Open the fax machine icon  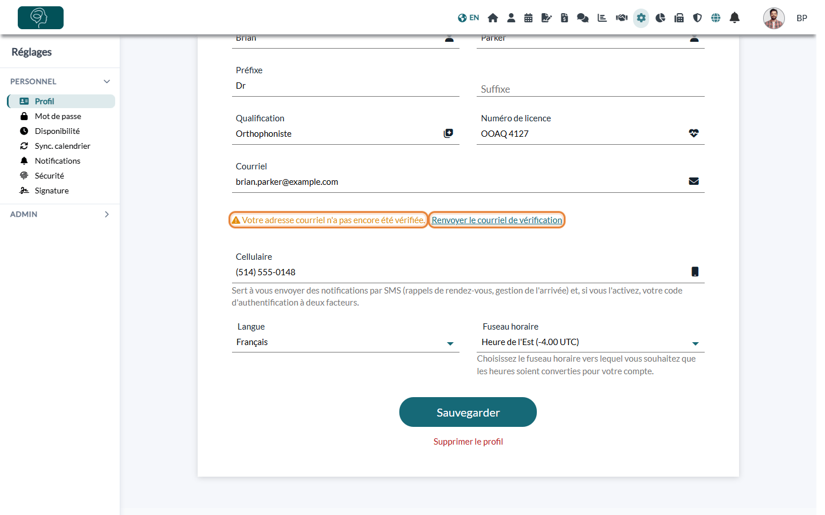click(679, 18)
